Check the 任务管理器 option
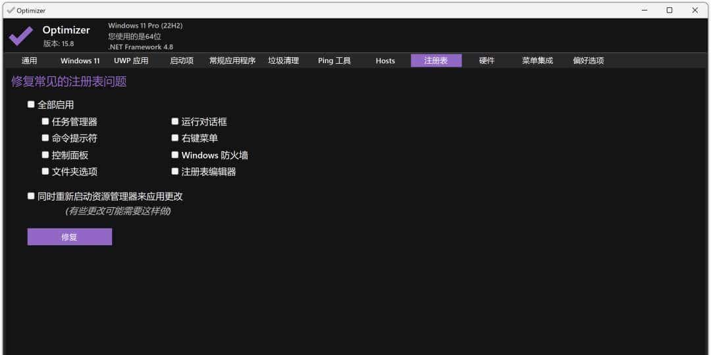This screenshot has height=355, width=711. click(45, 122)
